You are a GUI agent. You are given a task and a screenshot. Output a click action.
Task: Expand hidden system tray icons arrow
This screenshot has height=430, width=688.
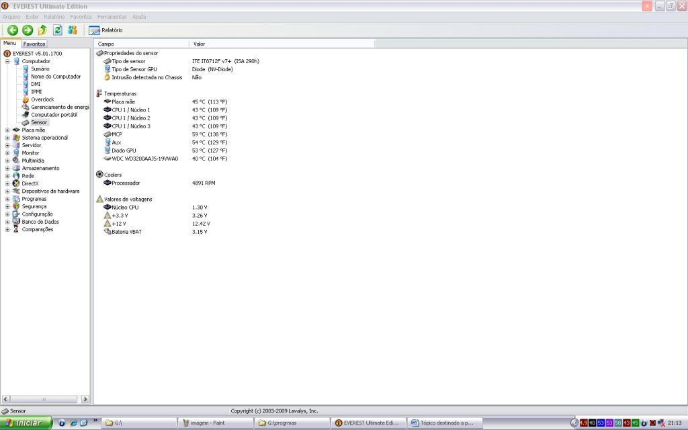(574, 423)
